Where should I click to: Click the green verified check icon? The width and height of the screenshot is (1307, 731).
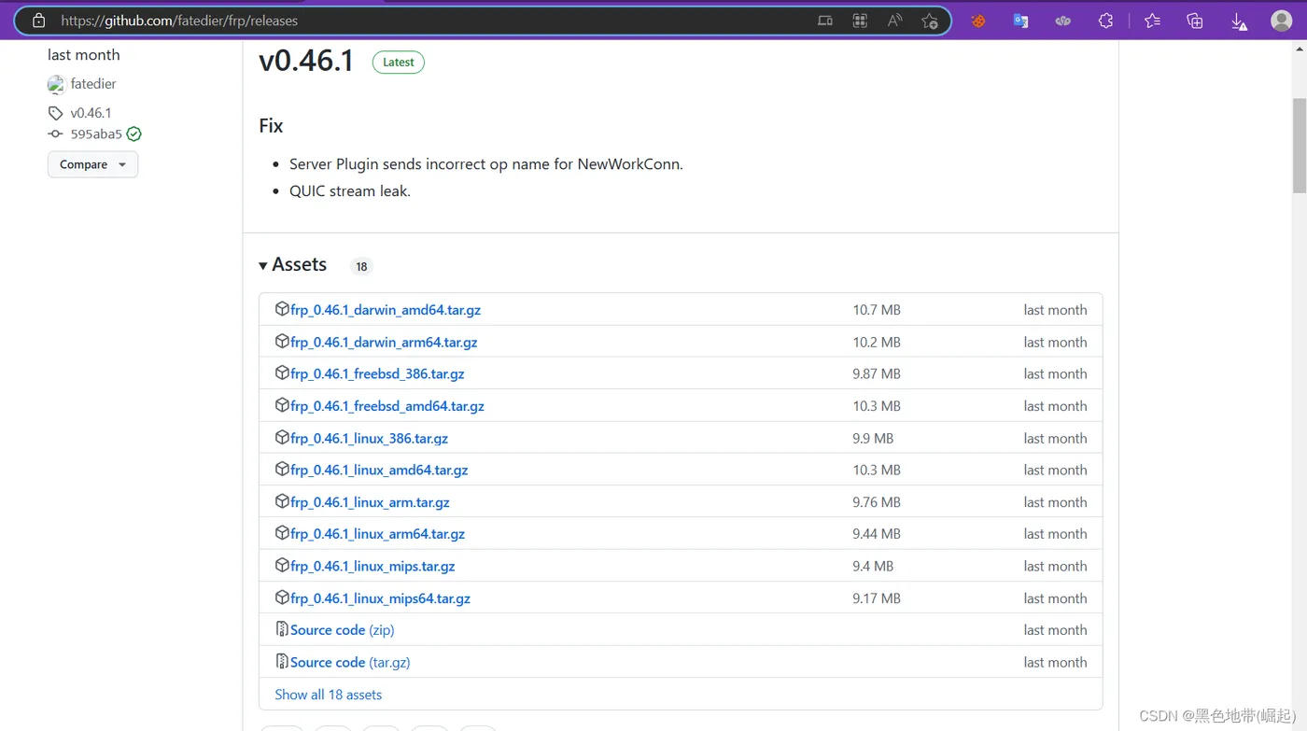coord(134,134)
